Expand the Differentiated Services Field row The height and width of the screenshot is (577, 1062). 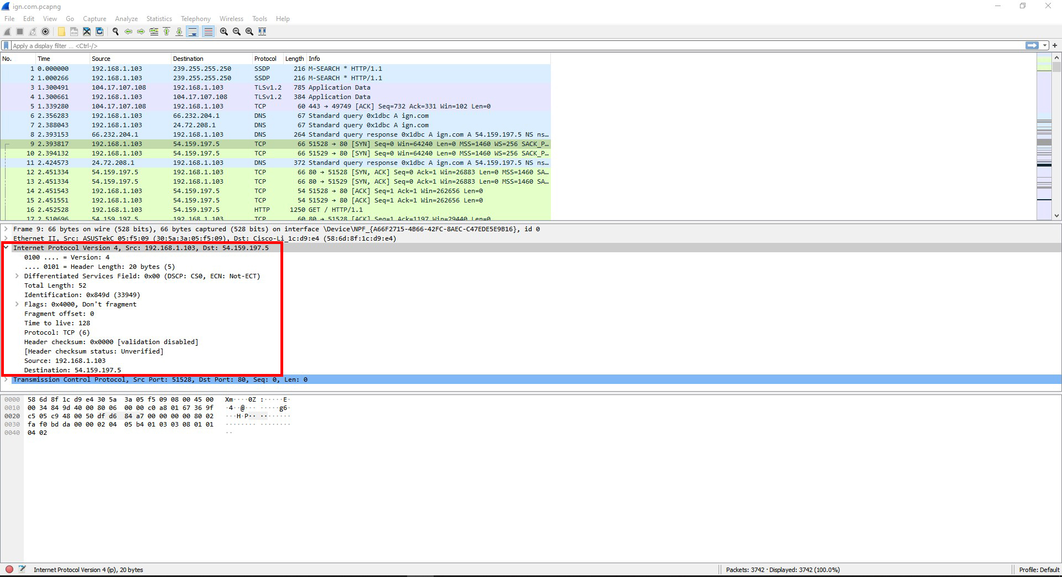(x=17, y=276)
